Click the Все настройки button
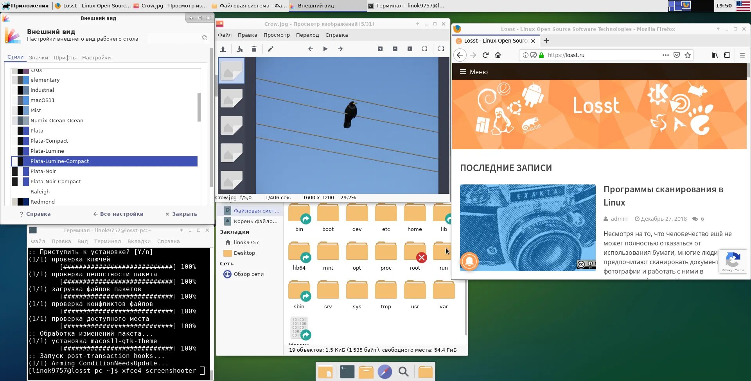 pos(118,214)
